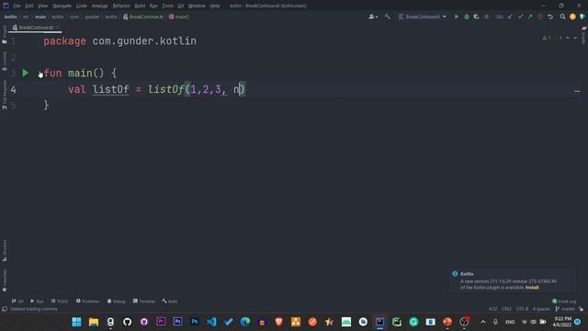588x331 pixels.
Task: Open the Run tool window tab
Action: 37,301
